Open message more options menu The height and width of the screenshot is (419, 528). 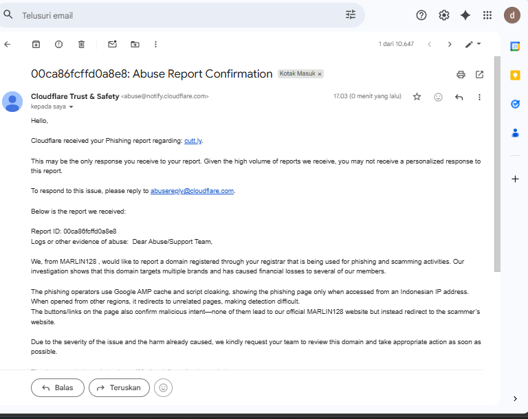coord(479,97)
